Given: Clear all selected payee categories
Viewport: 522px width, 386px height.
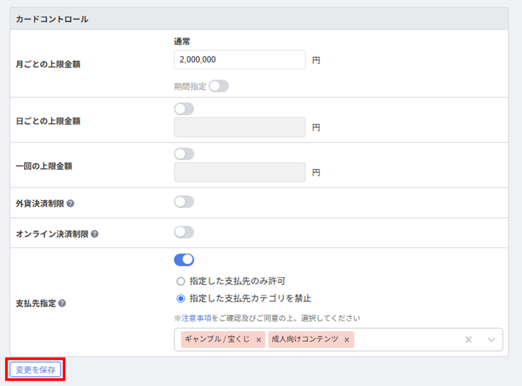Looking at the screenshot, I should (468, 339).
